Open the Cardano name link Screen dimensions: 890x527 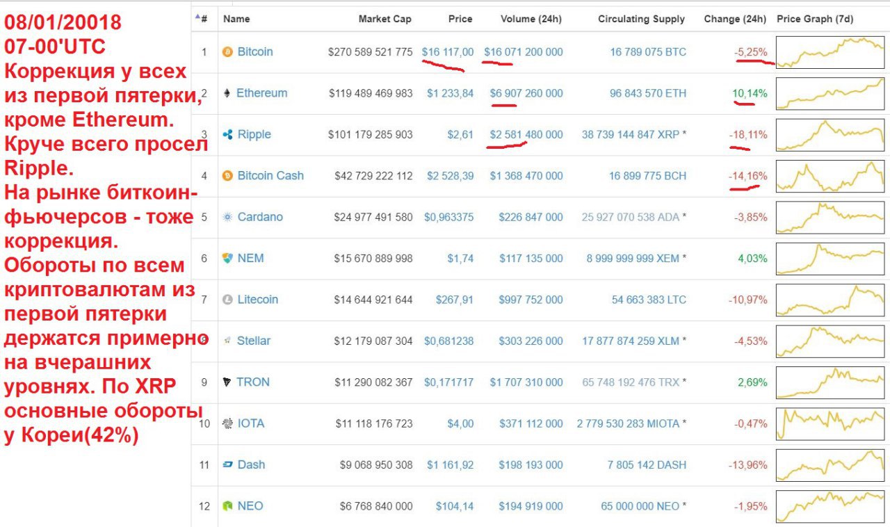click(260, 217)
